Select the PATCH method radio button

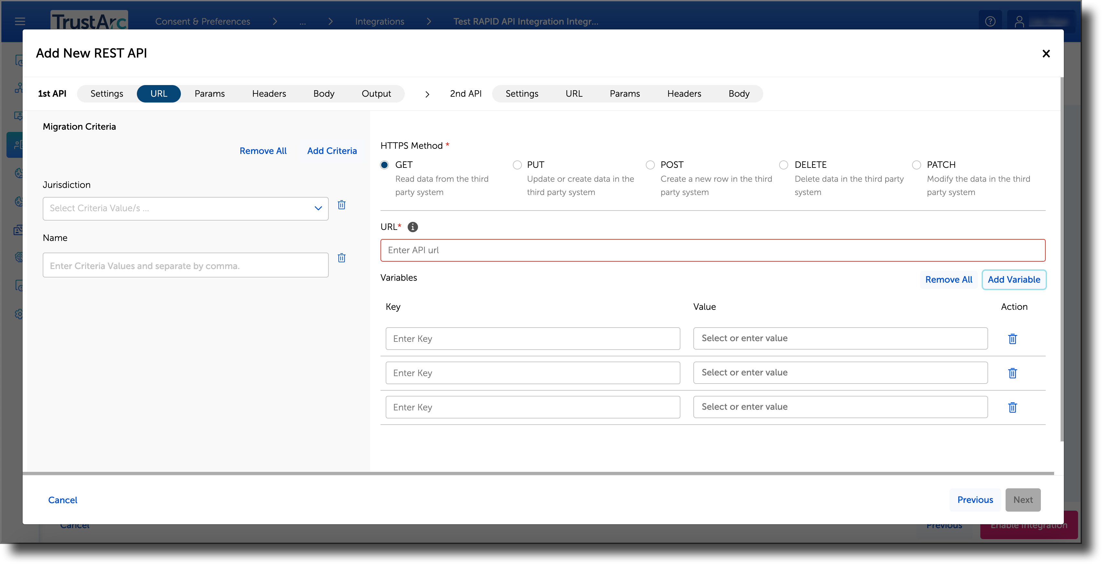(x=916, y=165)
